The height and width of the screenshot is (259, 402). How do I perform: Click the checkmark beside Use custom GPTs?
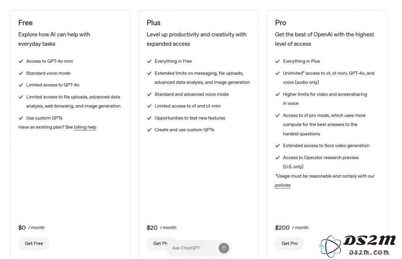click(21, 118)
